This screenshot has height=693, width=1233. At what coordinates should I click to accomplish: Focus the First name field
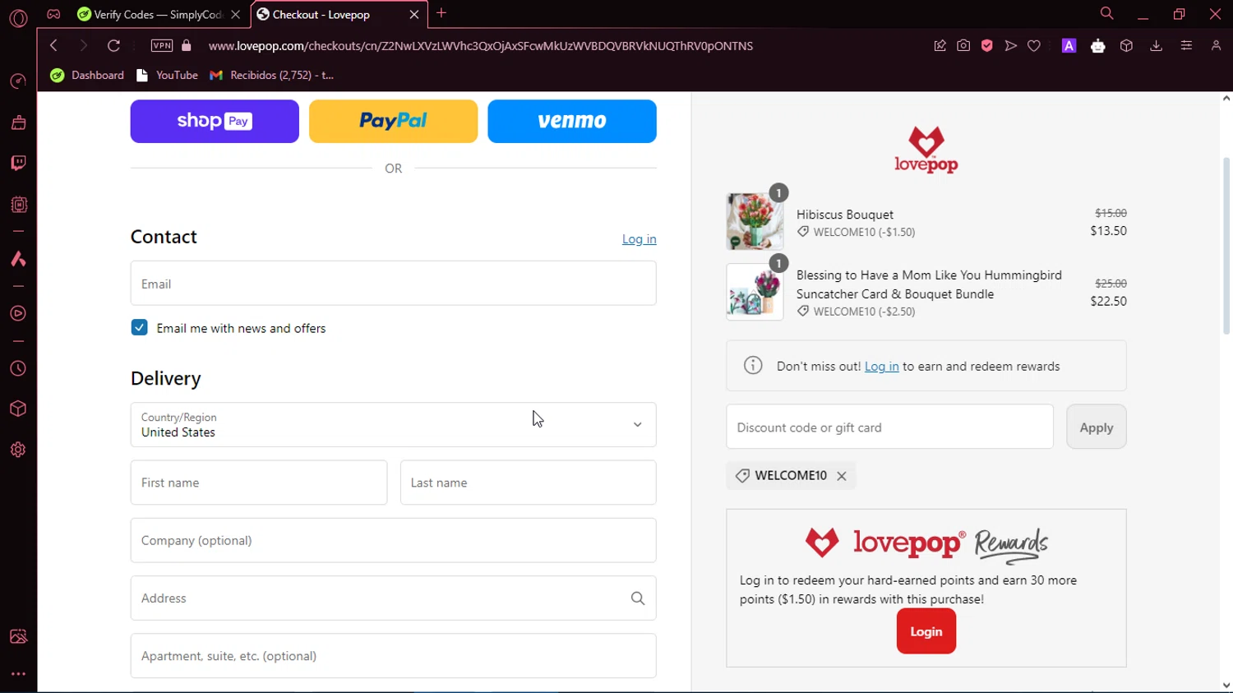(259, 483)
